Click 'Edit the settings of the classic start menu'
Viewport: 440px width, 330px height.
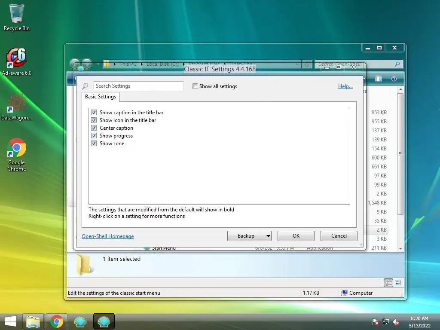point(114,293)
